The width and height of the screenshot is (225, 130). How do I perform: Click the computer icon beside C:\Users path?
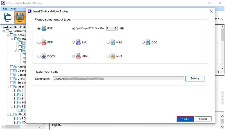pos(11,31)
